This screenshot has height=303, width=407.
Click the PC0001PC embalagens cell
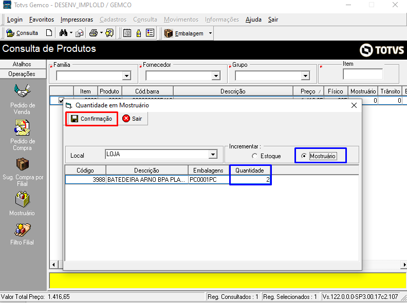[209, 180]
